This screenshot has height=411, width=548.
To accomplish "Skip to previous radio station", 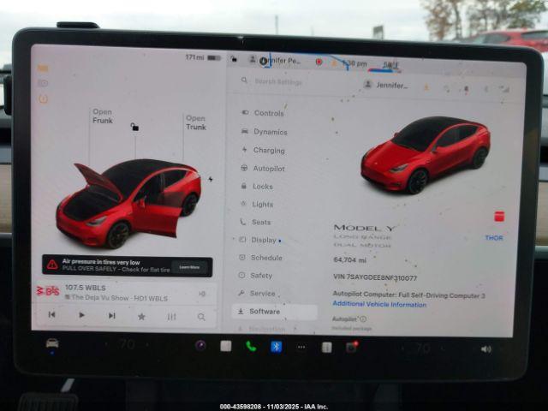I will pos(51,314).
